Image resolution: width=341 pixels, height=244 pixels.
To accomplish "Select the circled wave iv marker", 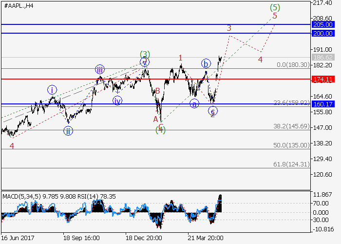I will point(117,101).
